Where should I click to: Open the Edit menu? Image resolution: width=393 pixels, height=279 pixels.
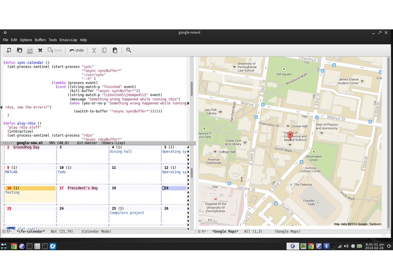14,40
